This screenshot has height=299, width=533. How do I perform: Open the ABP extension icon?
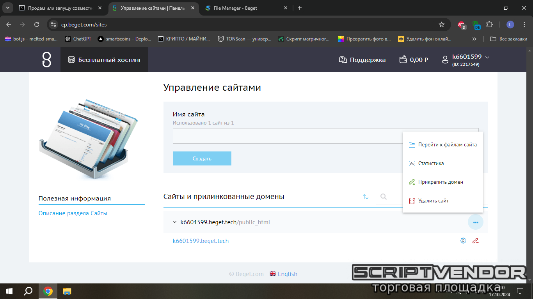[x=462, y=25]
